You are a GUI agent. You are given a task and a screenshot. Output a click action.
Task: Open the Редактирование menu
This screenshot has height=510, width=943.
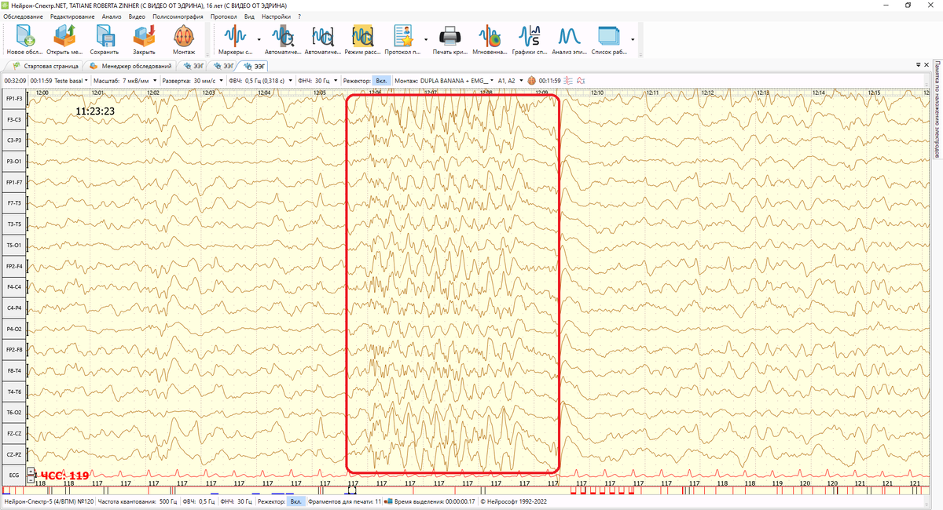point(72,16)
